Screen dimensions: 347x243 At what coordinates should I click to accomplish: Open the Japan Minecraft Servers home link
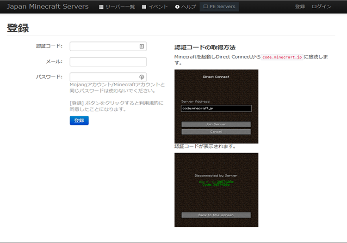click(48, 6)
